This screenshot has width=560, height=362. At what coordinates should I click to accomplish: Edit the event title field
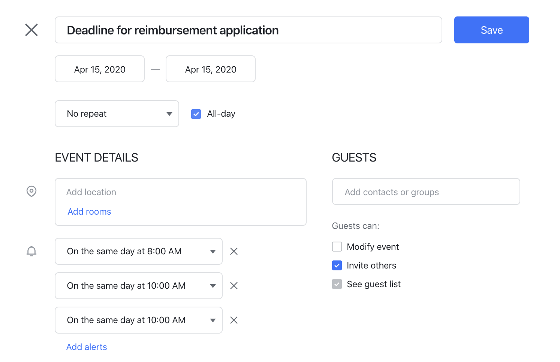[x=248, y=30]
